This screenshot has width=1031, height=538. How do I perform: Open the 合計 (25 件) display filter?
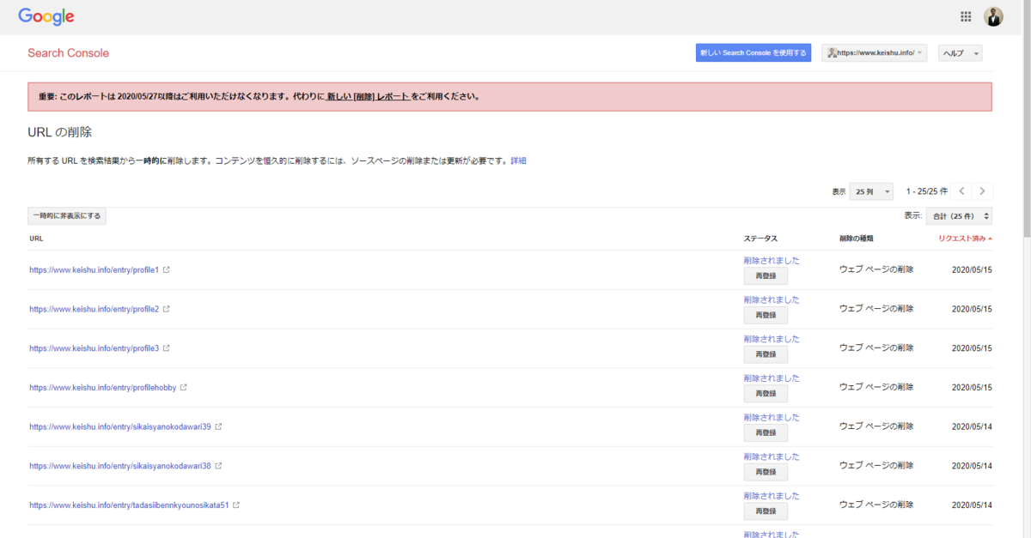tap(959, 216)
